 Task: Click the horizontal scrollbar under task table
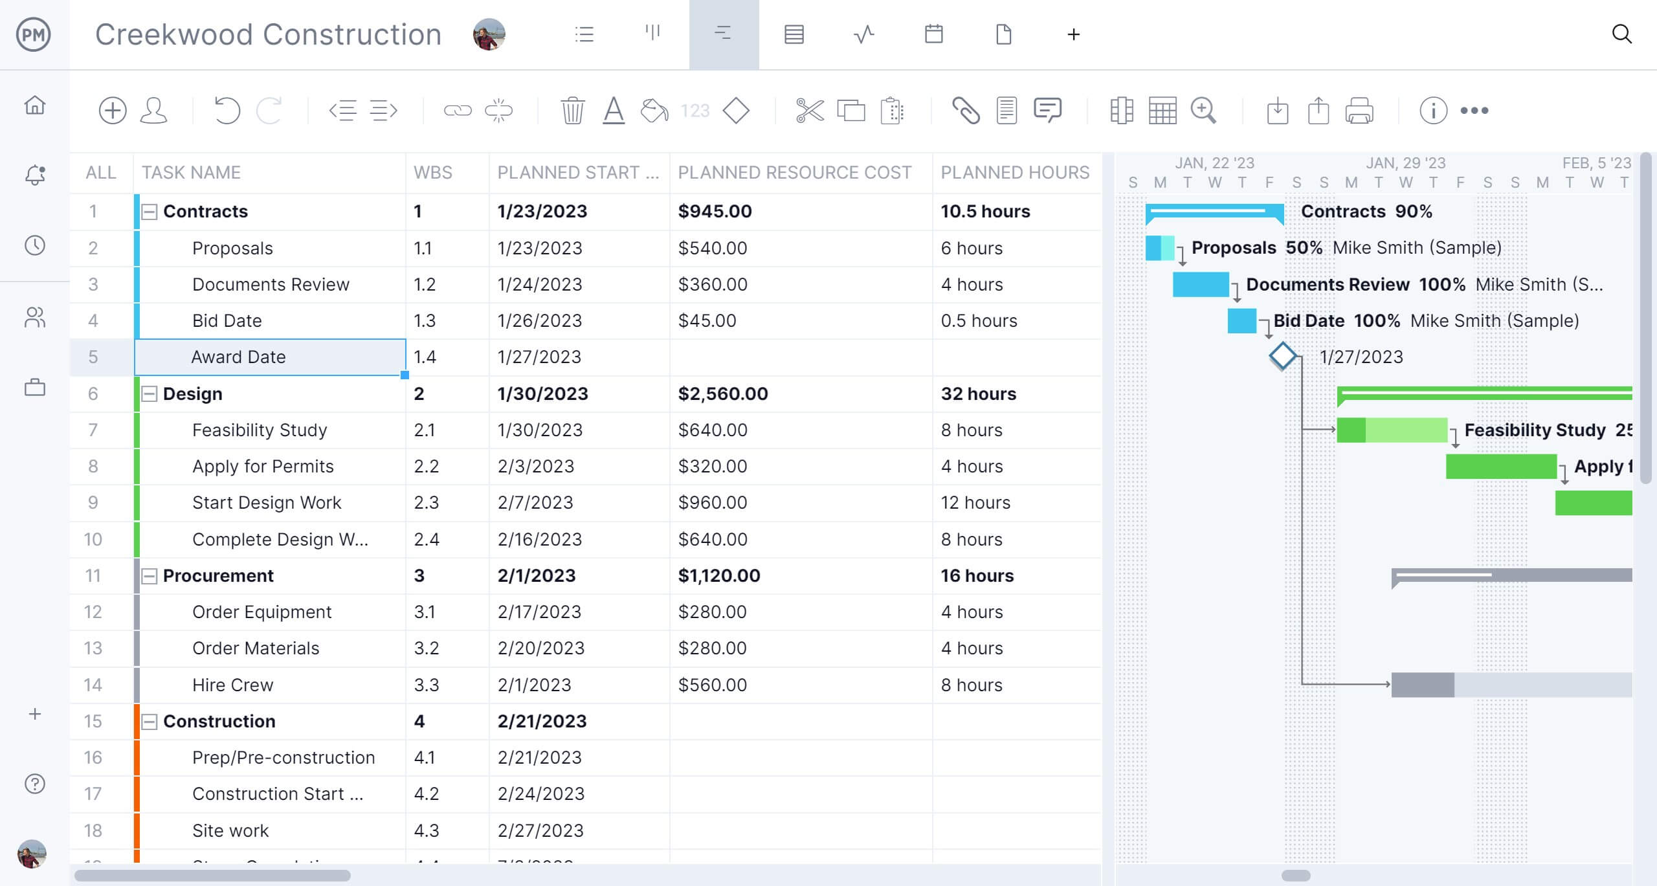(212, 876)
